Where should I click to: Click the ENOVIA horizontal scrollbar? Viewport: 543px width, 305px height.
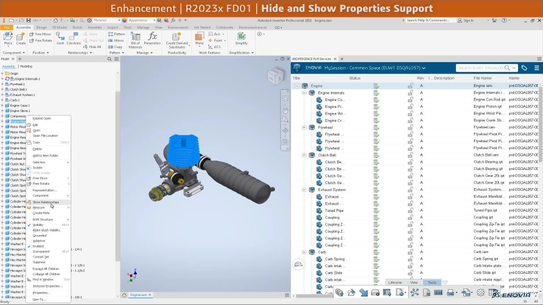pyautogui.click(x=315, y=296)
